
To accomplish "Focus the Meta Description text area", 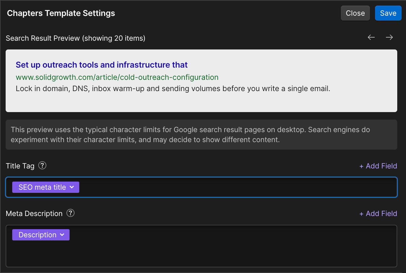I will (x=201, y=252).
